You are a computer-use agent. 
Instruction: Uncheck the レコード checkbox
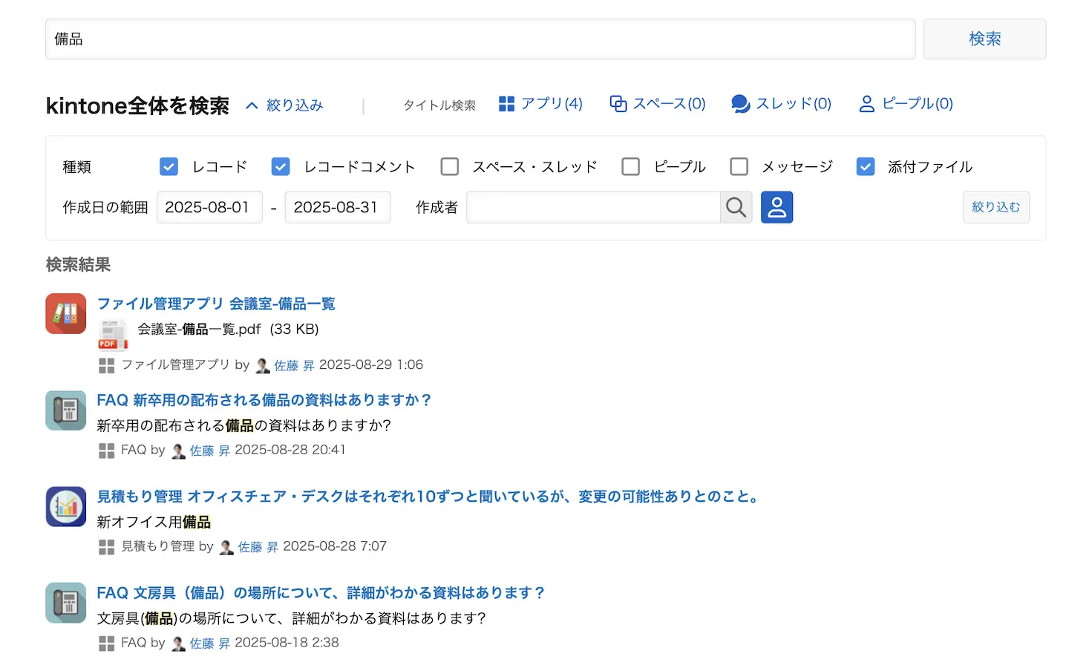click(169, 166)
